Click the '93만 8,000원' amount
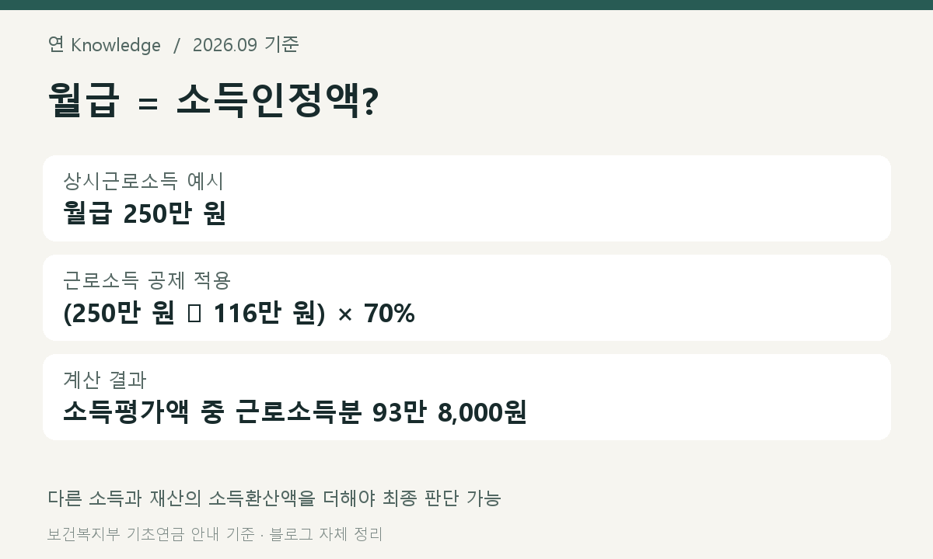The height and width of the screenshot is (559, 933). tap(450, 412)
